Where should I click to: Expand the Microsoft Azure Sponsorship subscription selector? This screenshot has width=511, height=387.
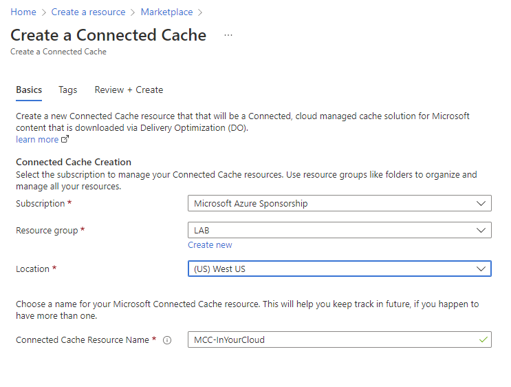tap(330, 204)
